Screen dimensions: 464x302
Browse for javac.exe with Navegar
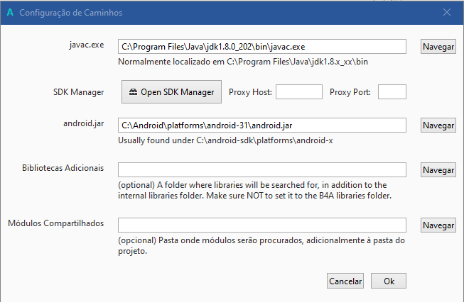438,47
